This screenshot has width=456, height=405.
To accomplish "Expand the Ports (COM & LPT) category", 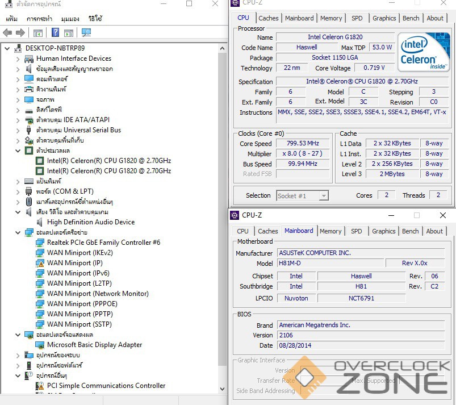I will point(18,191).
